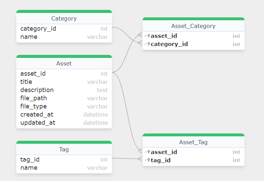This screenshot has width=264, height=181.
Task: Click the green bar atop Asset table
Action: 64,56
